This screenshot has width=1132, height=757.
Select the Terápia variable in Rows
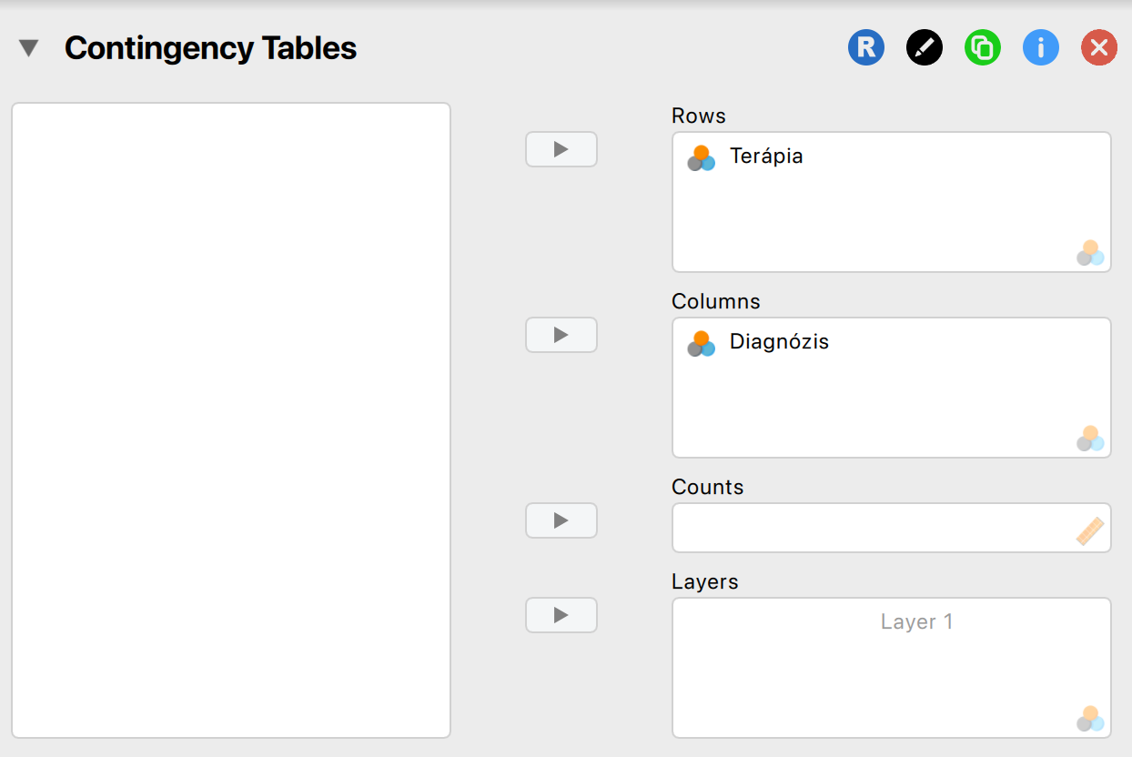coord(766,156)
